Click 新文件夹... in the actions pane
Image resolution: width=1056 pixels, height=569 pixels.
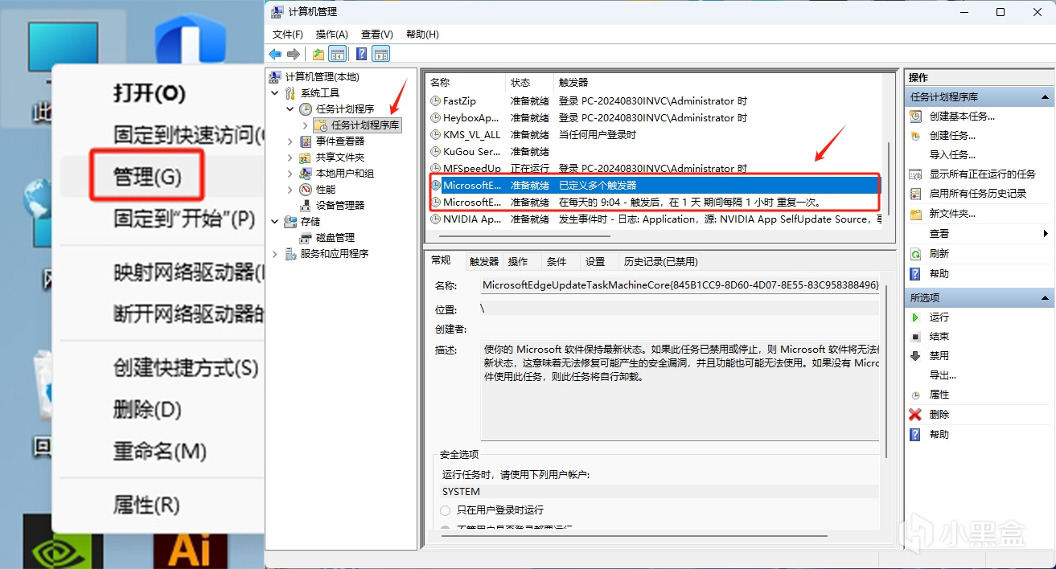coord(951,213)
